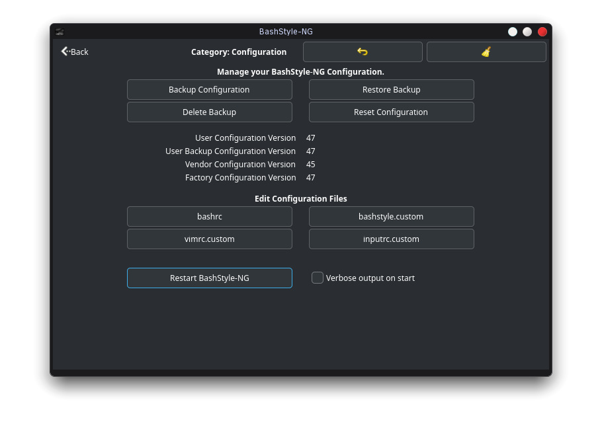Click the Edit Configuration Files heading

point(300,199)
